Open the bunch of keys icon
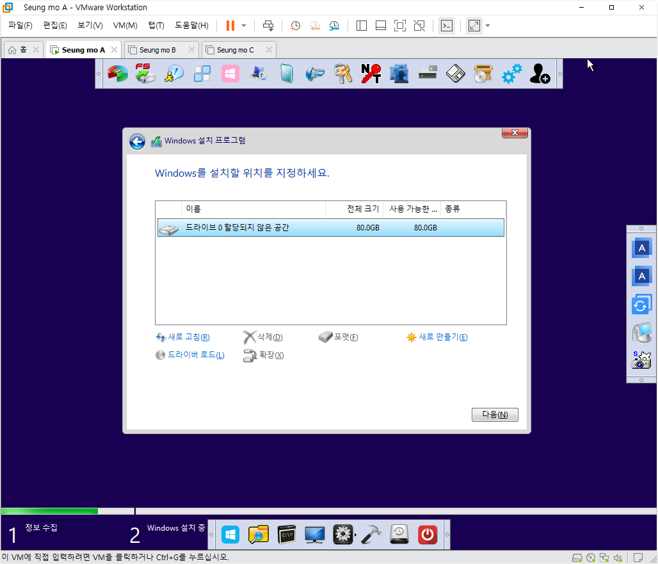The width and height of the screenshot is (658, 564). click(343, 74)
